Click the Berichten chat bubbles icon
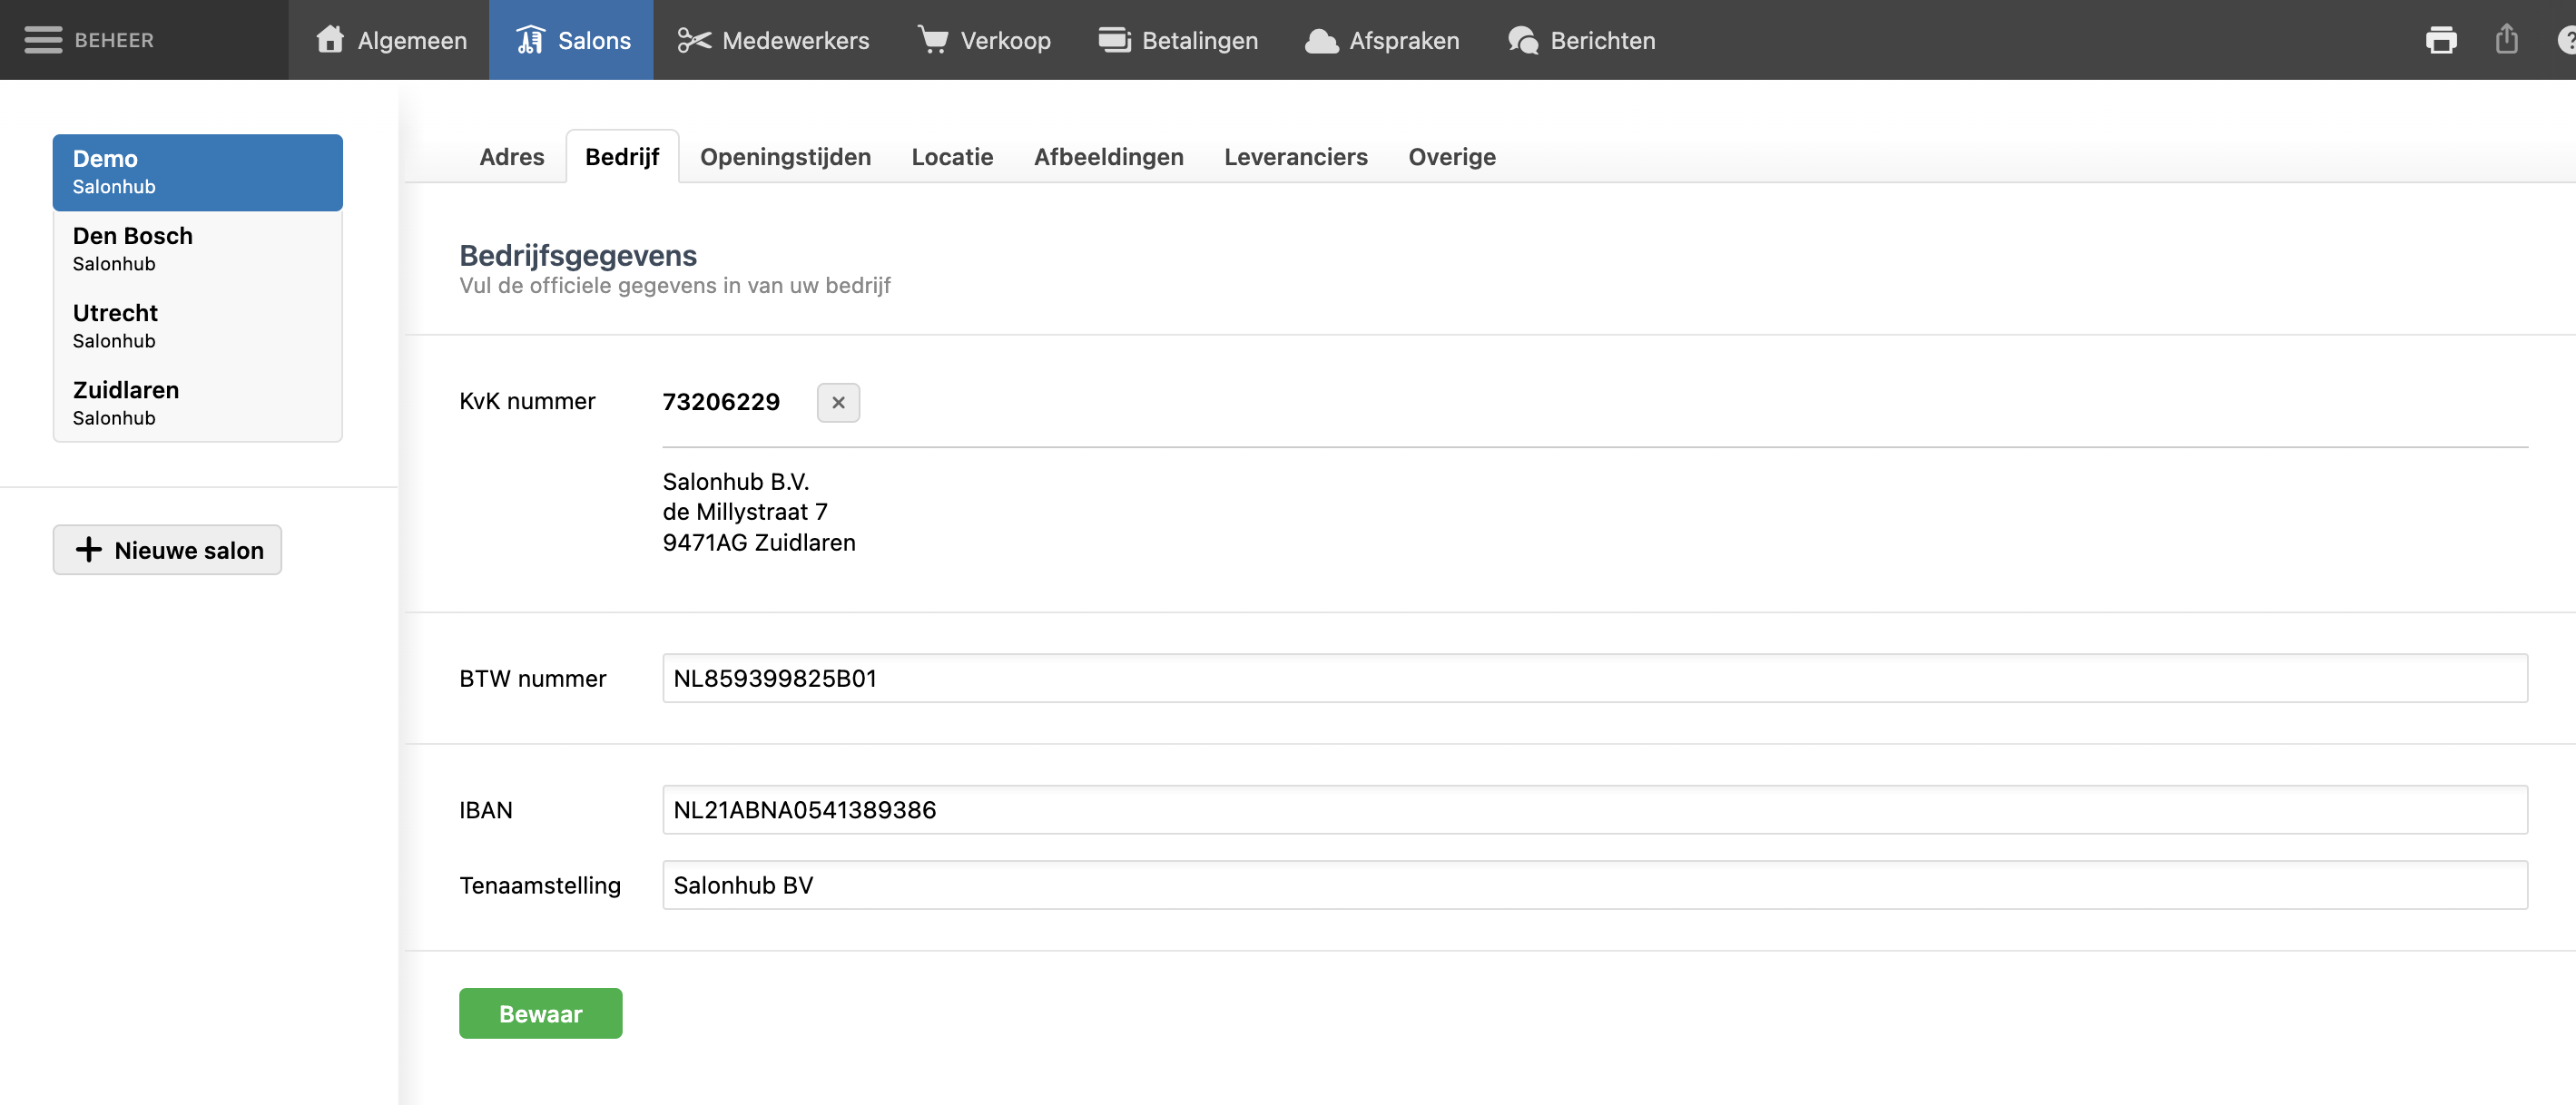Image resolution: width=2576 pixels, height=1105 pixels. (1523, 40)
